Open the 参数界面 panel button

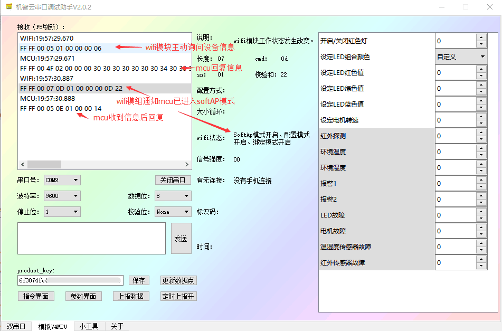83,296
